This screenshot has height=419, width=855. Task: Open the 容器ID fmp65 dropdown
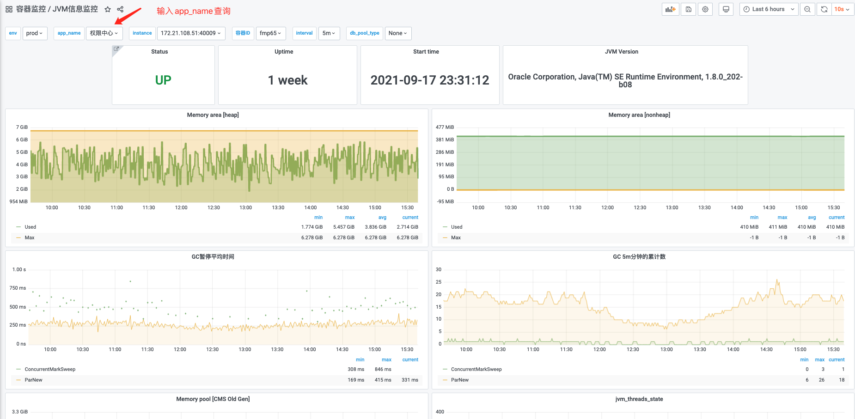tap(270, 33)
